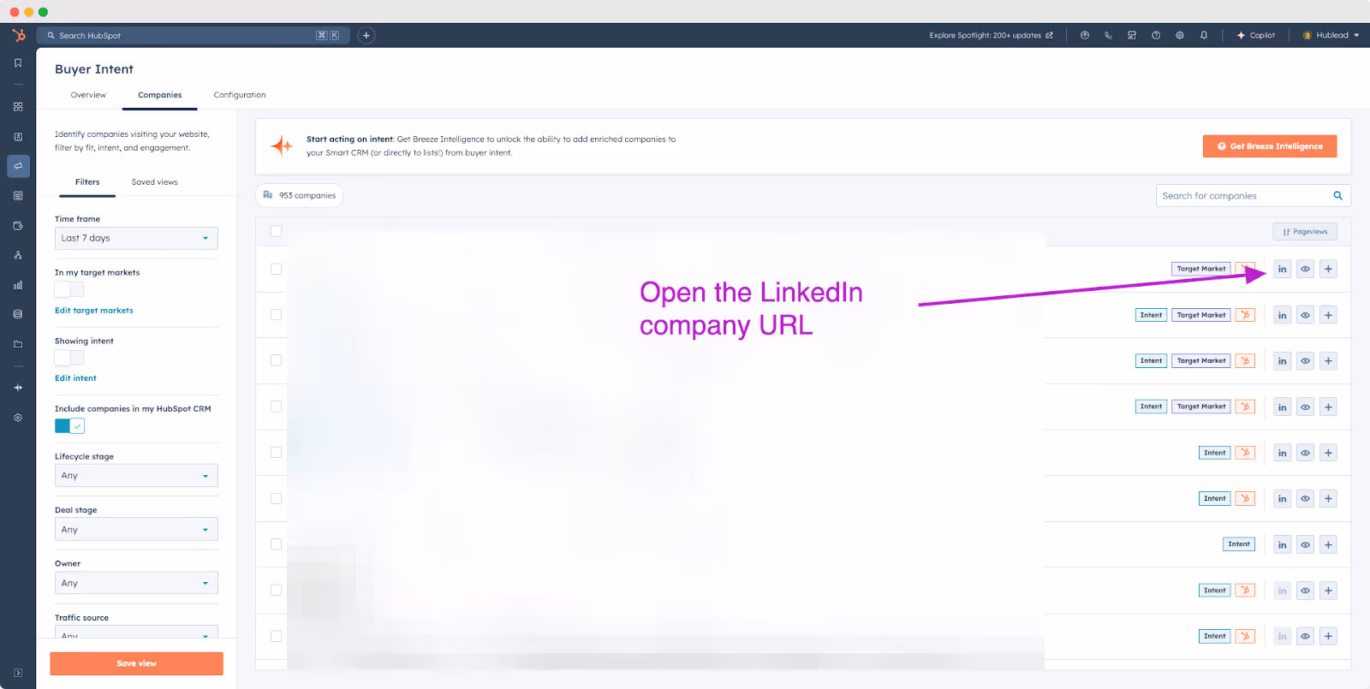Open the Settings gear in top bar
This screenshot has width=1370, height=689.
point(1180,35)
